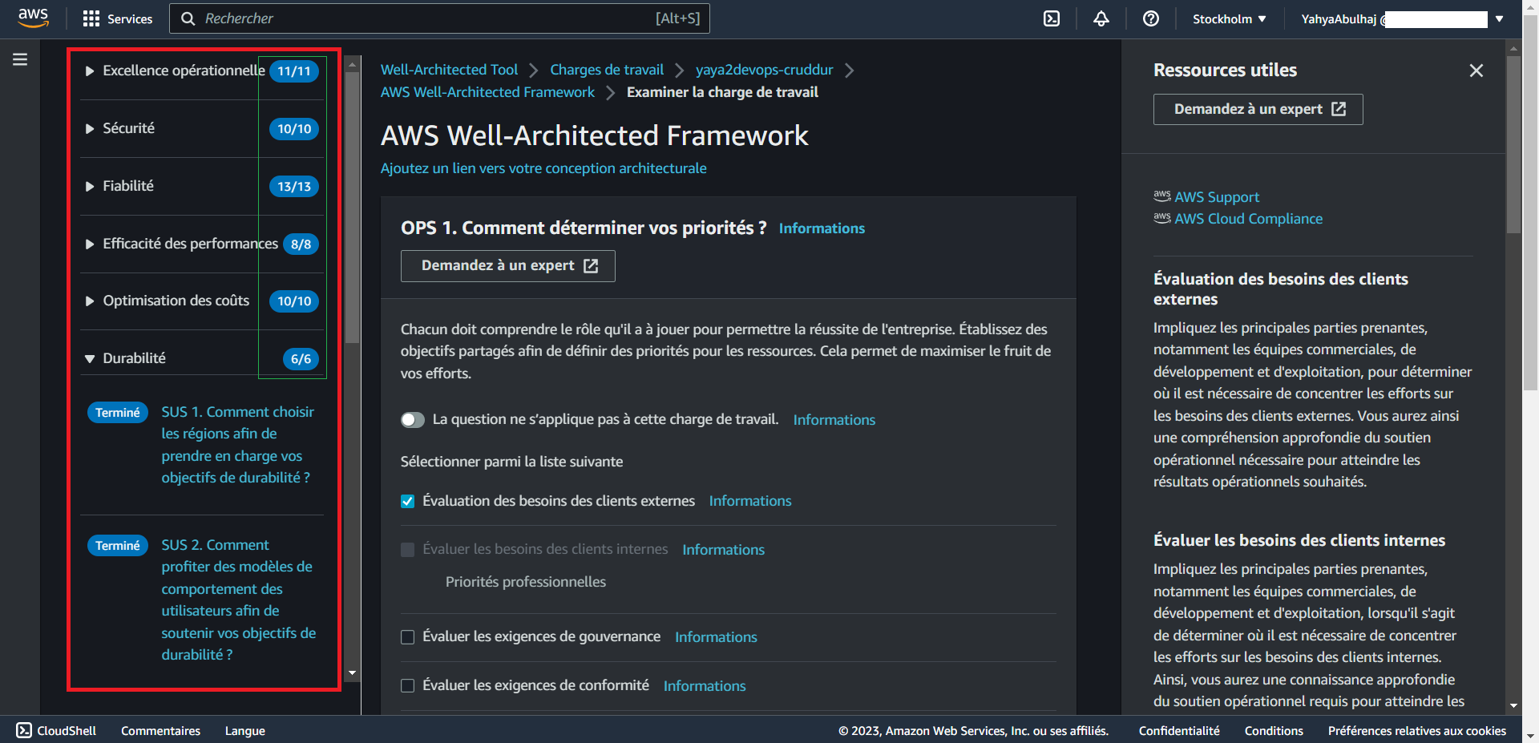This screenshot has width=1539, height=743.
Task: Click Ajoutez un lien vers votre conception architecturale
Action: point(543,168)
